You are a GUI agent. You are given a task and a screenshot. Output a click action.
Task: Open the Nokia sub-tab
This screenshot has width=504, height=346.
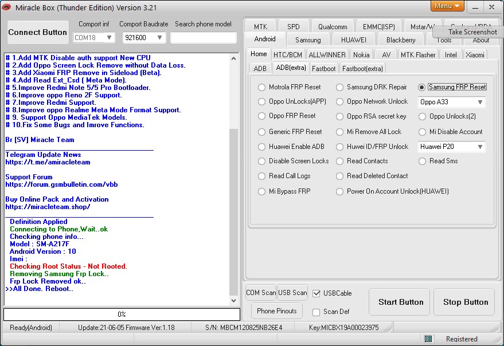(x=361, y=55)
